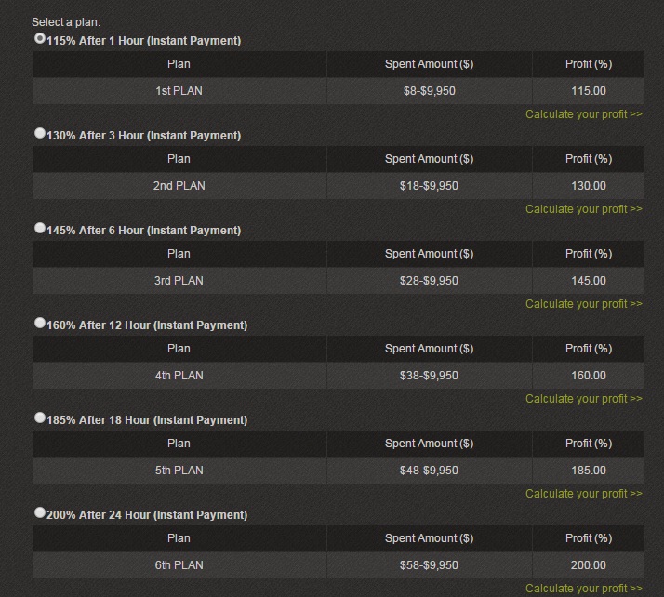
Task: Click the $18-$9,950 spent amount cell
Action: [x=429, y=186]
